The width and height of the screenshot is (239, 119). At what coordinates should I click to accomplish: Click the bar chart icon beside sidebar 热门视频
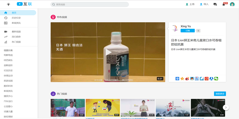click(x=6, y=42)
